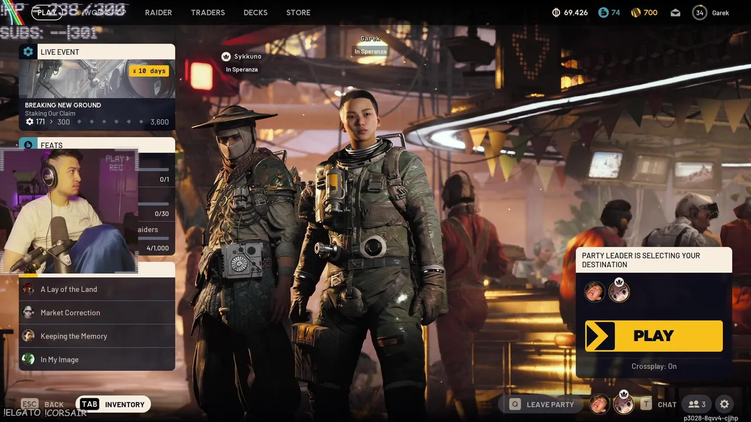
Task: Click the BREAKING NEW GROUND title
Action: [63, 105]
